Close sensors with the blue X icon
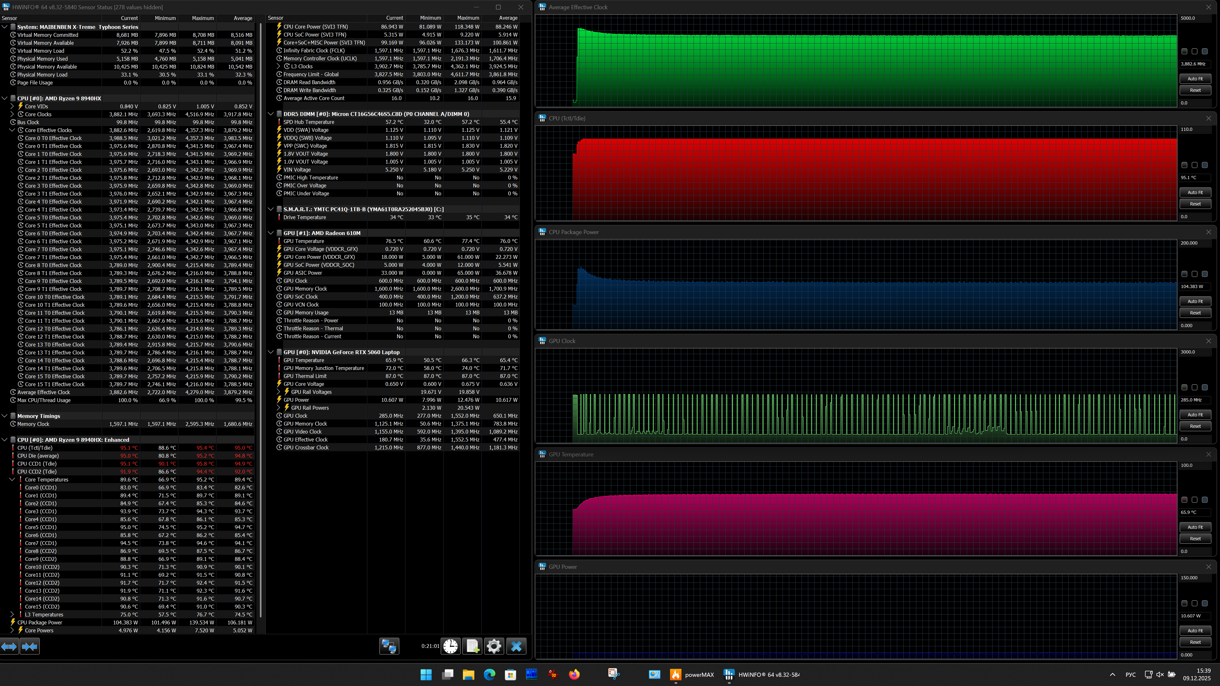The image size is (1220, 686). 516,646
